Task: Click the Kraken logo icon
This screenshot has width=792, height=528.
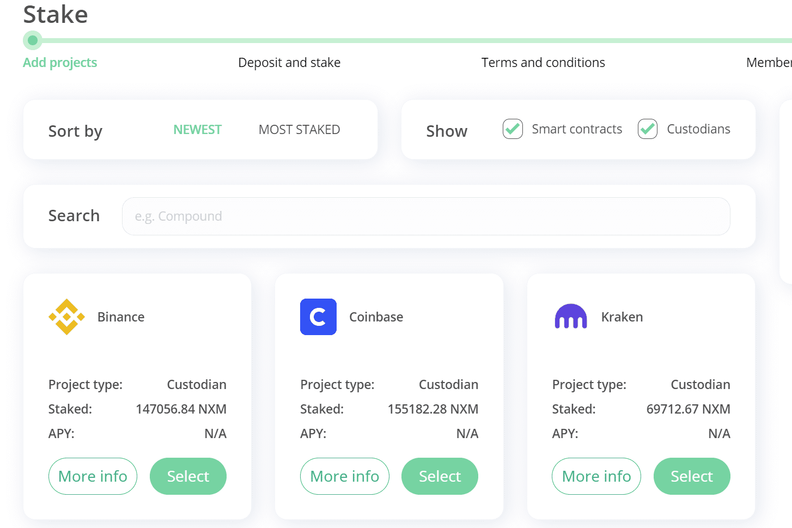Action: 570,317
